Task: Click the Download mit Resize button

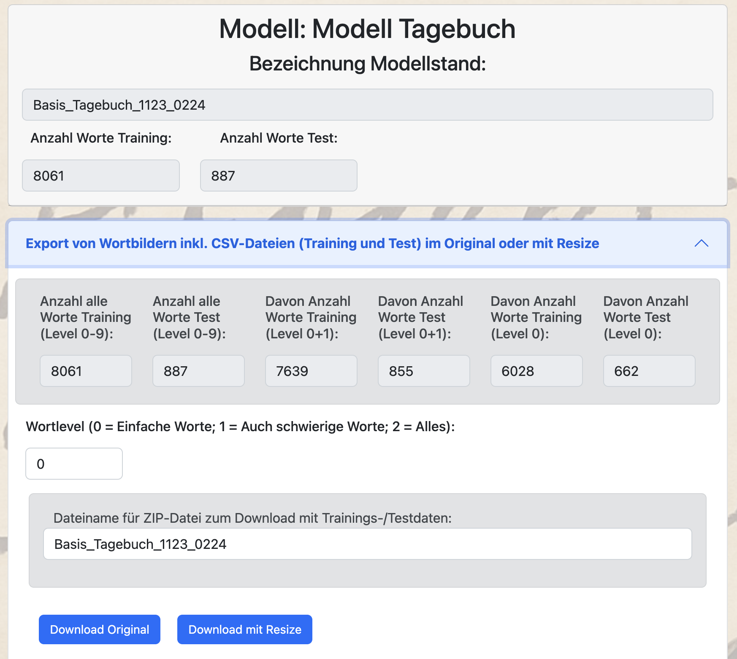Action: (x=245, y=629)
